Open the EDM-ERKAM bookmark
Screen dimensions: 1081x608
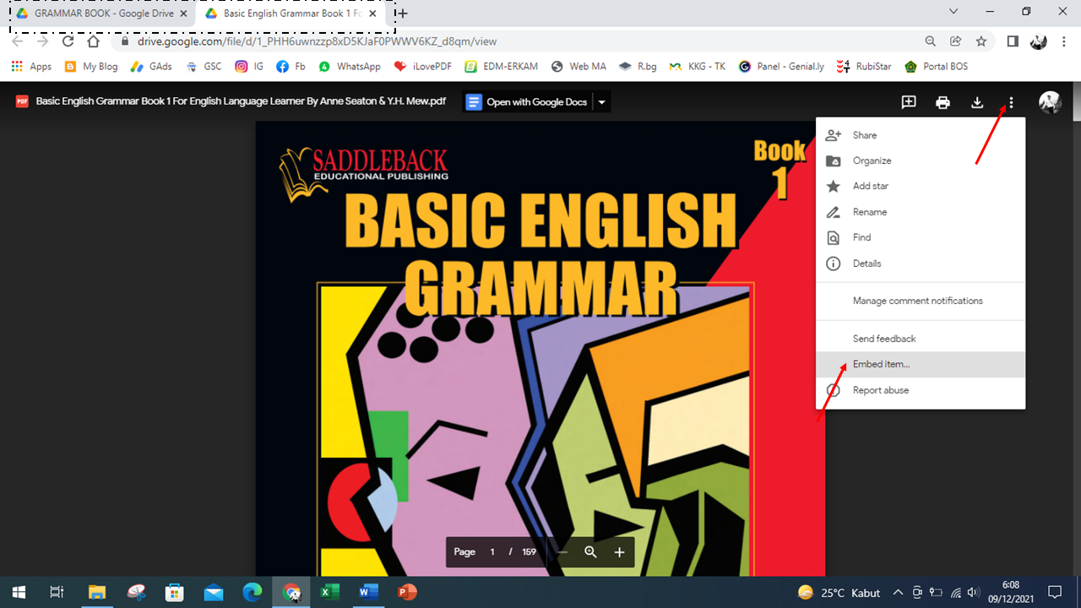pos(502,66)
